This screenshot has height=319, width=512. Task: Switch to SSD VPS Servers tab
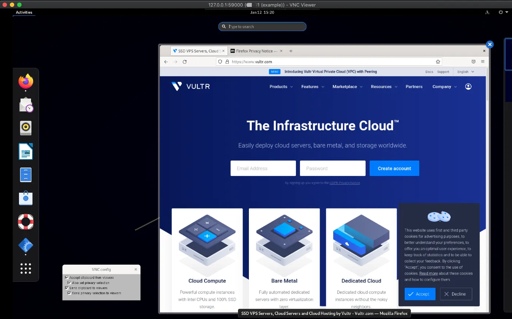(199, 51)
